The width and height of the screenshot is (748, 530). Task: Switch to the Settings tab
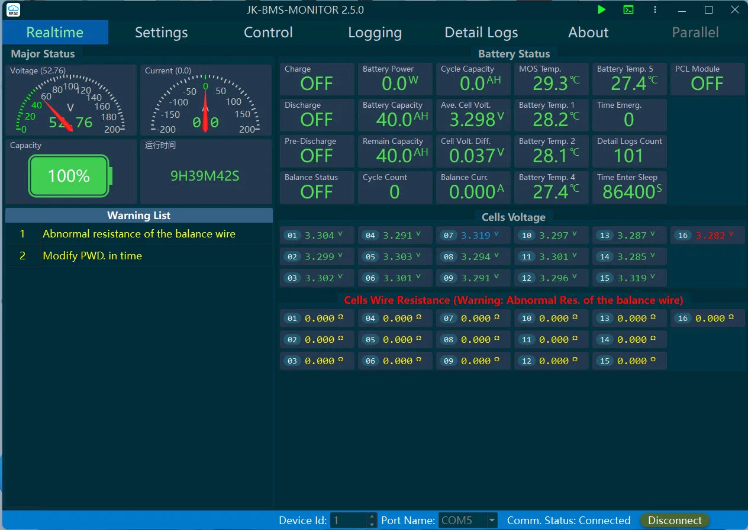click(161, 33)
